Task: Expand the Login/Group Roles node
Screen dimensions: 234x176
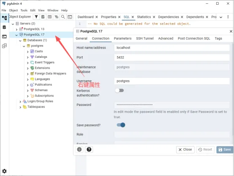Action: tap(20, 102)
